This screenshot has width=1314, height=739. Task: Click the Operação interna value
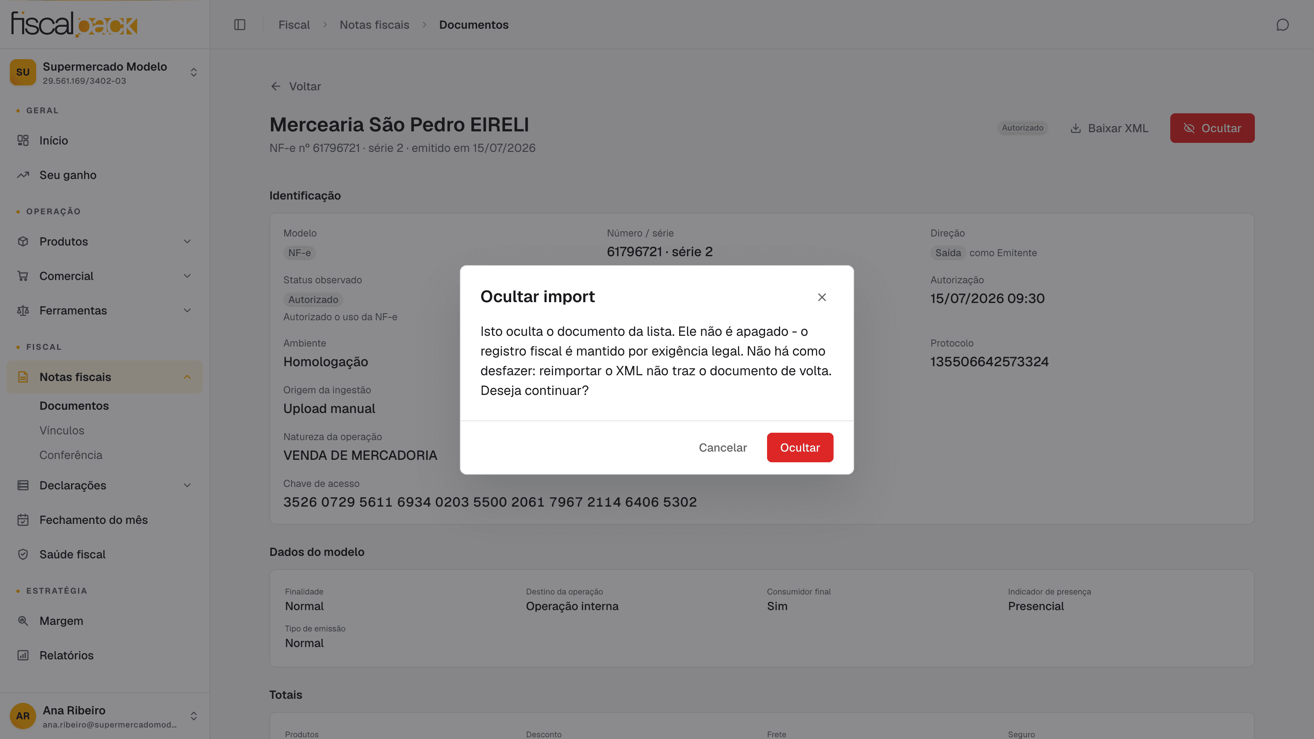pos(572,606)
